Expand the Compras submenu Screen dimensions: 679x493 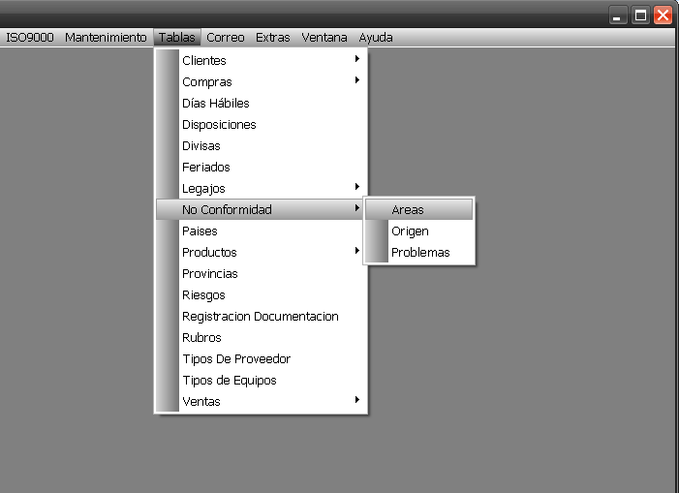click(x=206, y=81)
